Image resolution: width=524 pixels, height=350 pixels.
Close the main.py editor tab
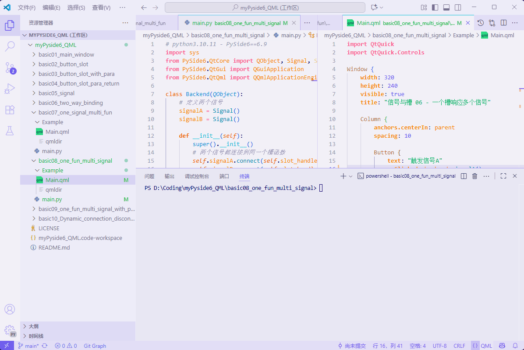coord(294,23)
